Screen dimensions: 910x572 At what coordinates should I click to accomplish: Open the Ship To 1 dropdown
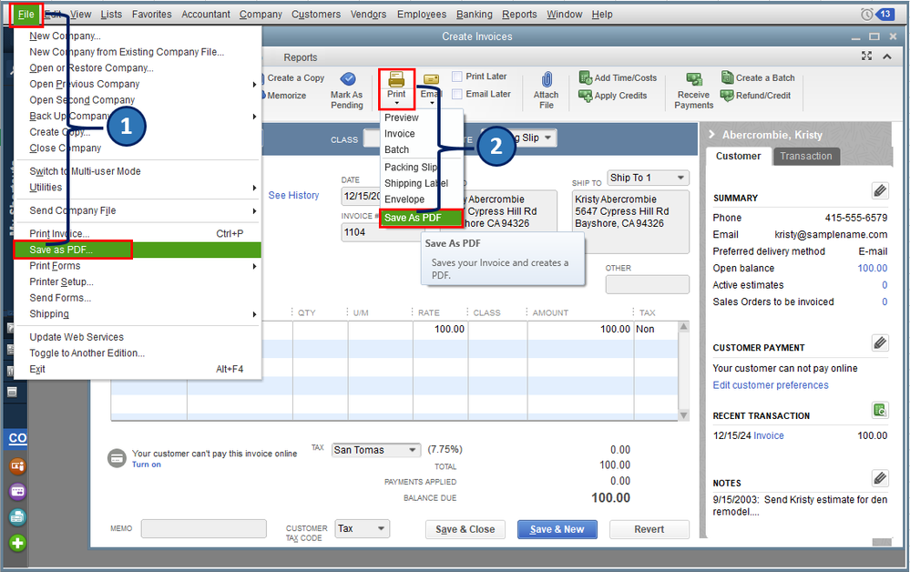point(680,178)
